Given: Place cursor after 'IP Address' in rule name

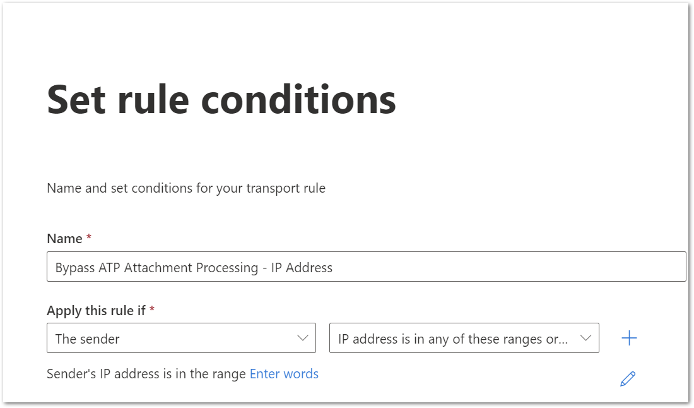Looking at the screenshot, I should (334, 268).
